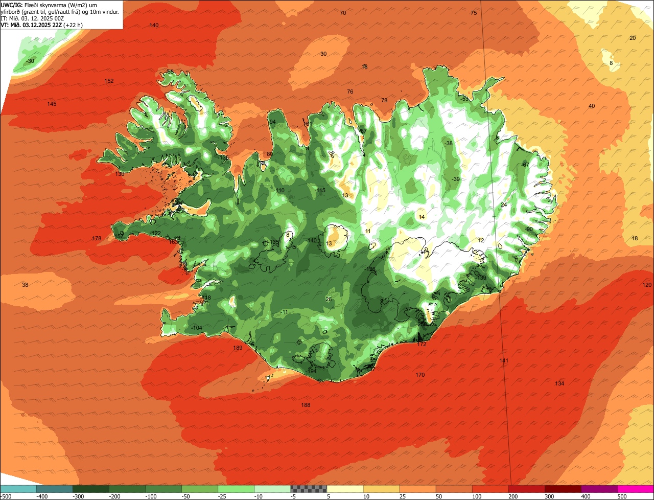Viewport: 654px width, 500px height.
Task: Click the east coast value -67
Action: click(x=525, y=164)
